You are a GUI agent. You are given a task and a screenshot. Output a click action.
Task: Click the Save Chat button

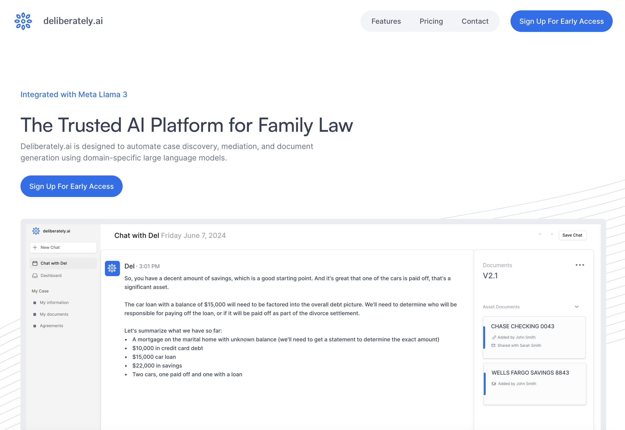coord(573,235)
